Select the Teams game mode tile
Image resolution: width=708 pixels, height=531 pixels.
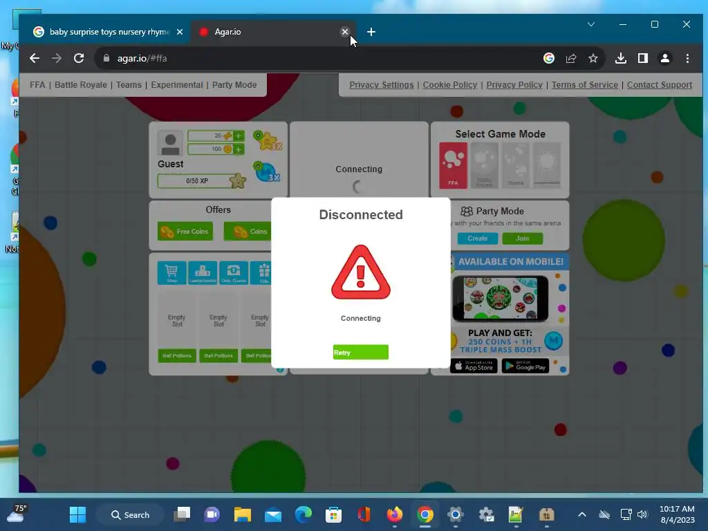515,165
